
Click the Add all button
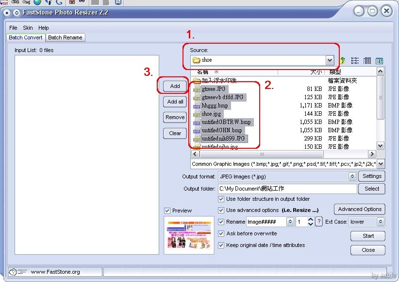(x=175, y=102)
